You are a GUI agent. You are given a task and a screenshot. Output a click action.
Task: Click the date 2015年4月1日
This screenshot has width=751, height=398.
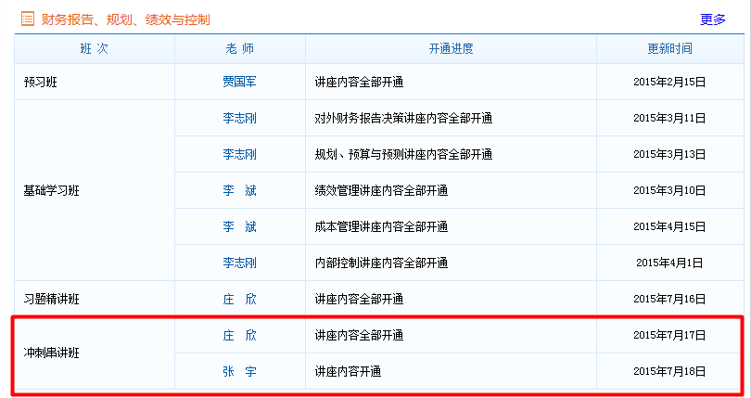(x=669, y=263)
